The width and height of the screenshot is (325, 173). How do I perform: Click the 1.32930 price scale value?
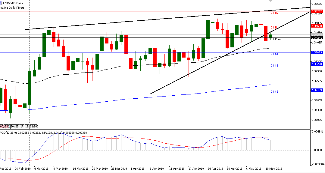click(317, 71)
